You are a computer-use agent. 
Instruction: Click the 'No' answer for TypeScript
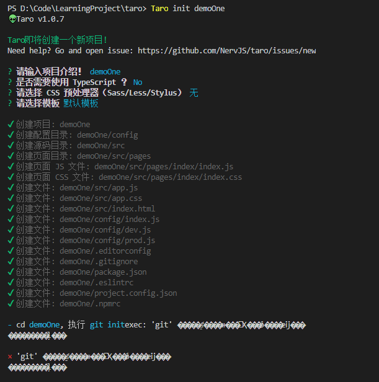click(138, 82)
